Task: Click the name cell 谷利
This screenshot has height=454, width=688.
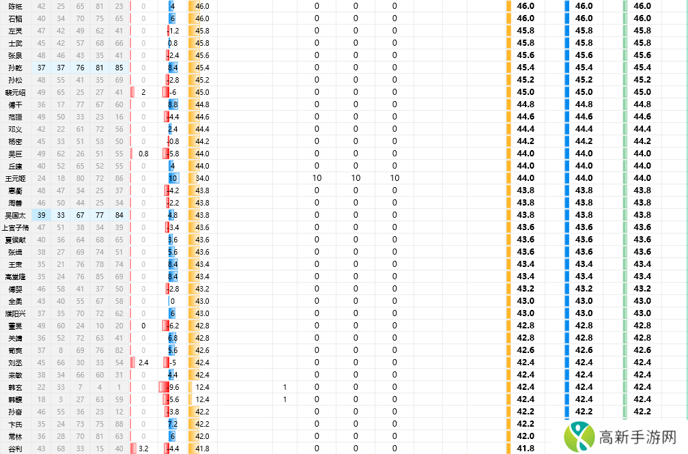Action: [15, 449]
